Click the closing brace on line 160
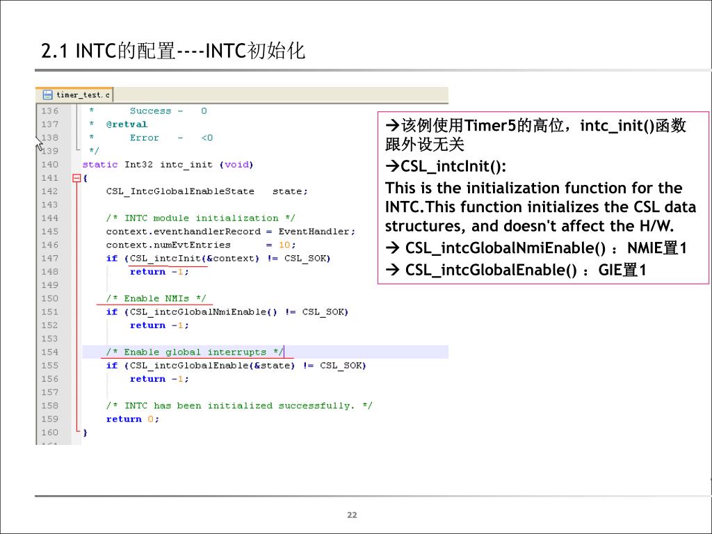 (85, 432)
